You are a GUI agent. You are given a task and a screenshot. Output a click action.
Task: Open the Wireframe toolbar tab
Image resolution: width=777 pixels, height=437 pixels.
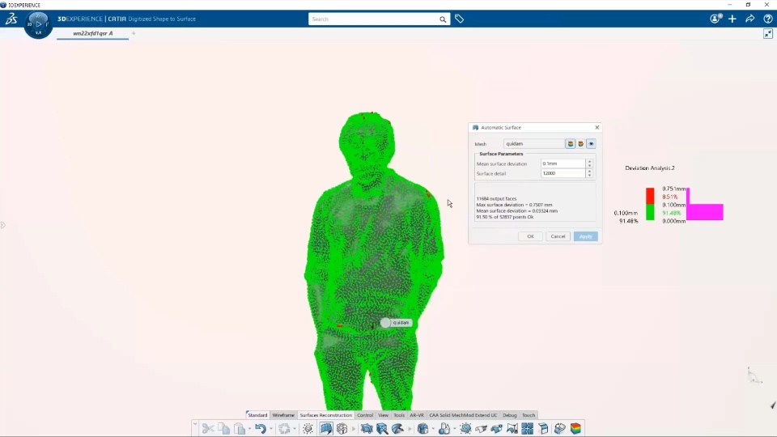(283, 415)
